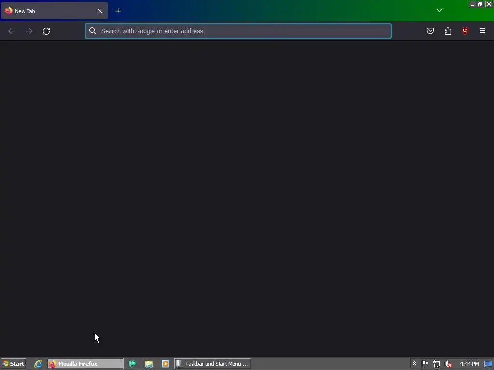
Task: Reload the current page
Action: tap(46, 31)
